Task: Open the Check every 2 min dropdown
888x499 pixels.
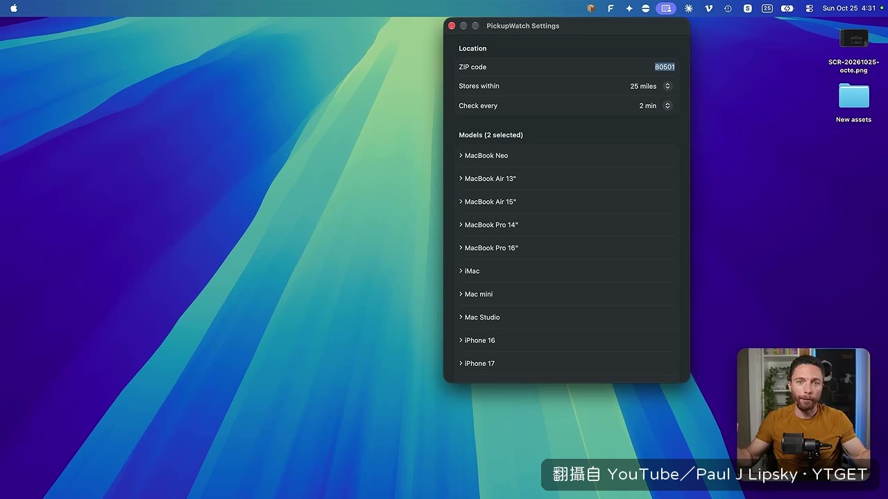Action: click(655, 106)
